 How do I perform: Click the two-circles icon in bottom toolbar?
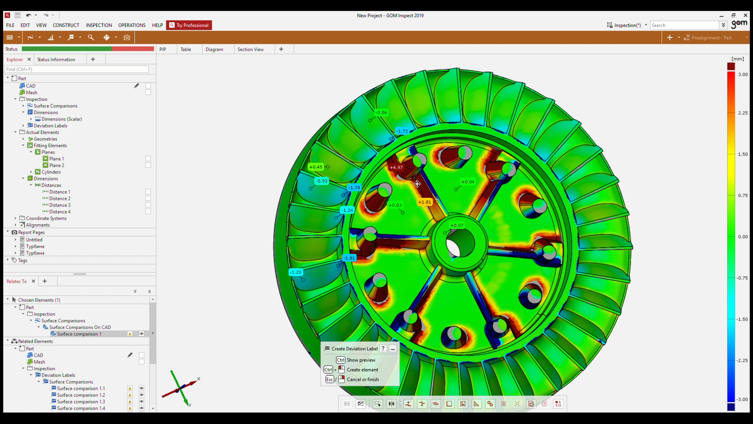pos(490,404)
